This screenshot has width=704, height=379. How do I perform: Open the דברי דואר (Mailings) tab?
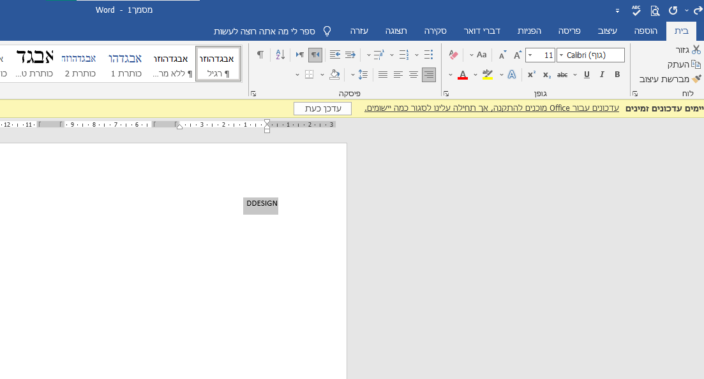[482, 31]
